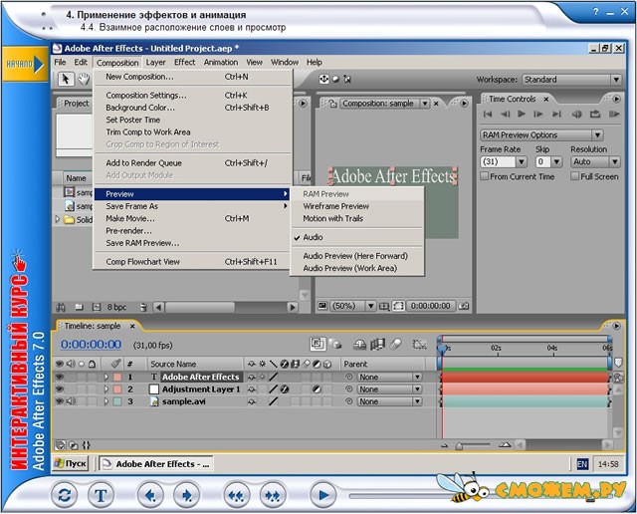Choose Composition Settings... menu item

pyautogui.click(x=192, y=96)
